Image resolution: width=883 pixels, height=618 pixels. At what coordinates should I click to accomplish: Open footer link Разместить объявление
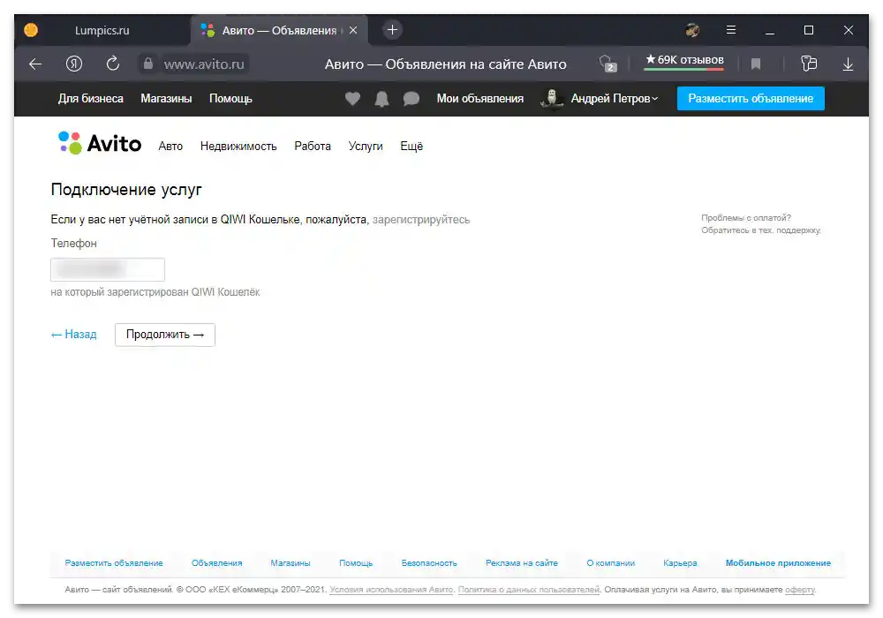tap(114, 563)
